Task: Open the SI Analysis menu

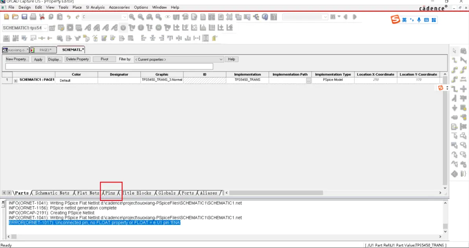Action: (95, 7)
